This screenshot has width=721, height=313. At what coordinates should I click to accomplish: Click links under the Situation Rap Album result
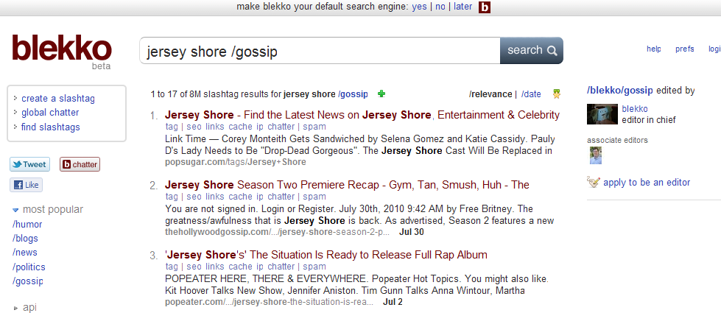[x=215, y=266]
